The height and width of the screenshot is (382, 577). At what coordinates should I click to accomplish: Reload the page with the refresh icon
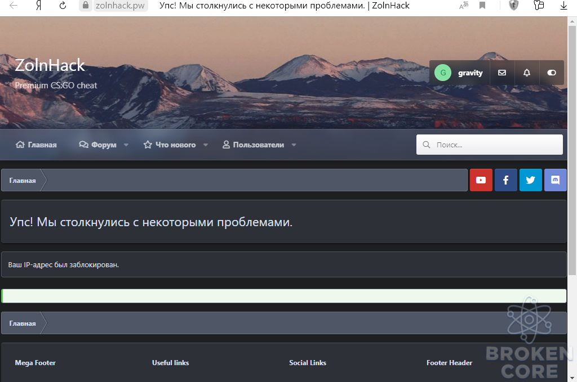[63, 6]
